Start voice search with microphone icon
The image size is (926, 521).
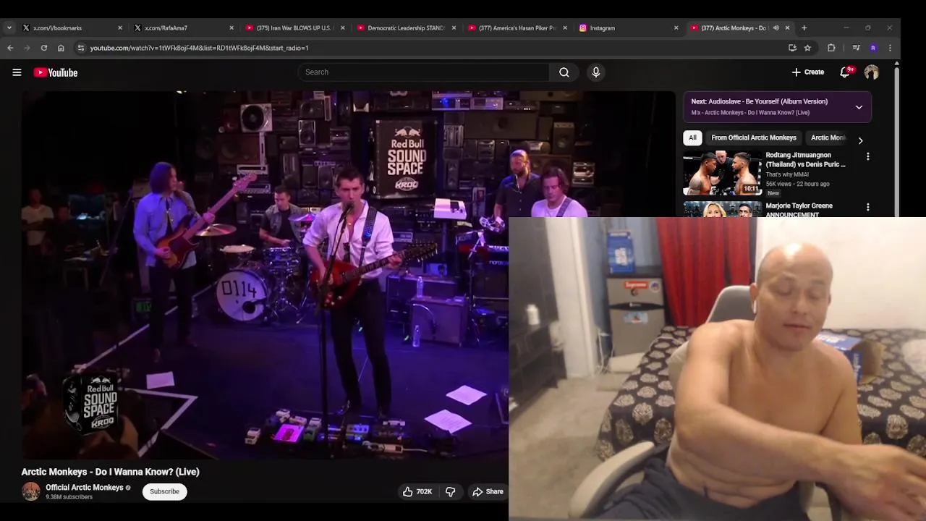[x=596, y=72]
